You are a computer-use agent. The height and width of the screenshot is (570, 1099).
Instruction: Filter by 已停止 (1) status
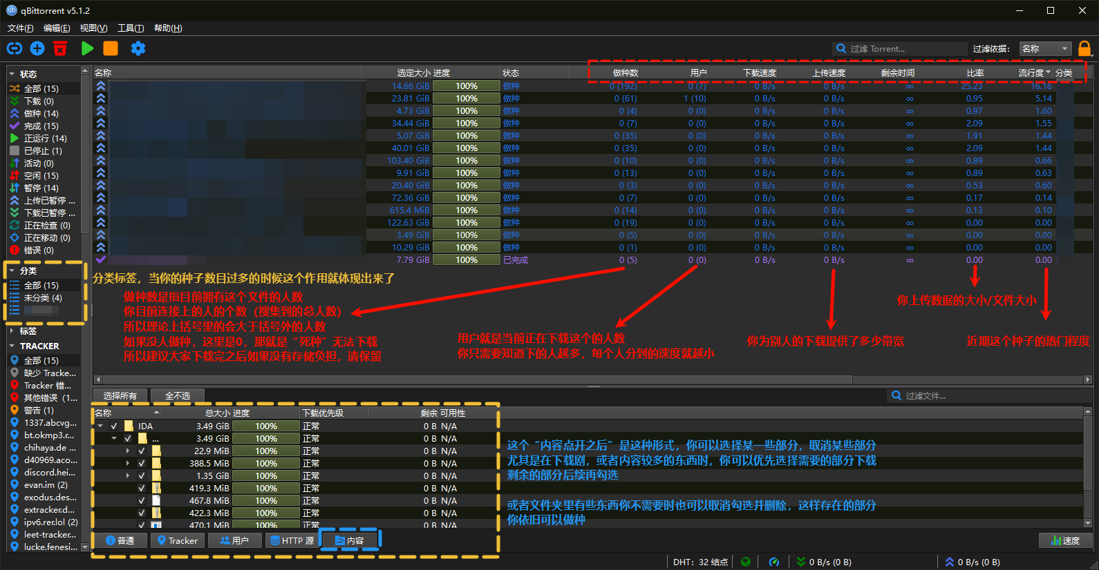(x=43, y=150)
